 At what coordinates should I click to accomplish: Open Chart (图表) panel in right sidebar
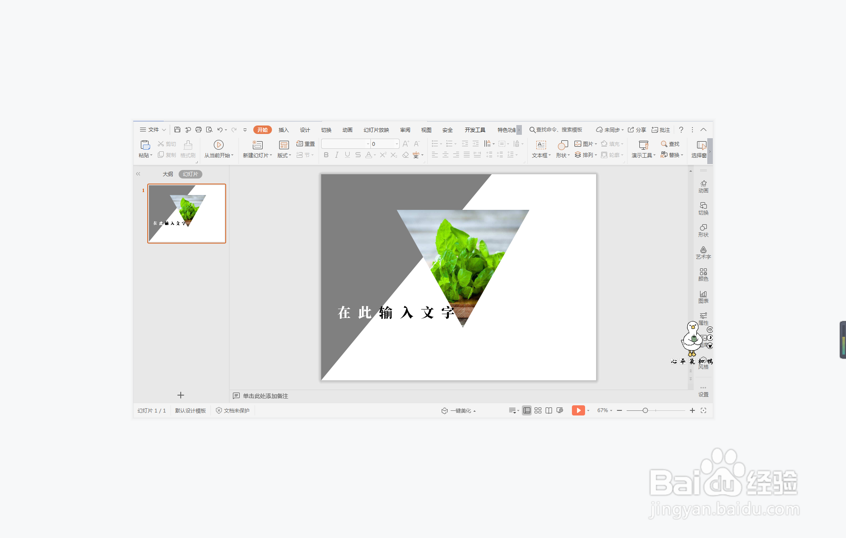coord(703,296)
